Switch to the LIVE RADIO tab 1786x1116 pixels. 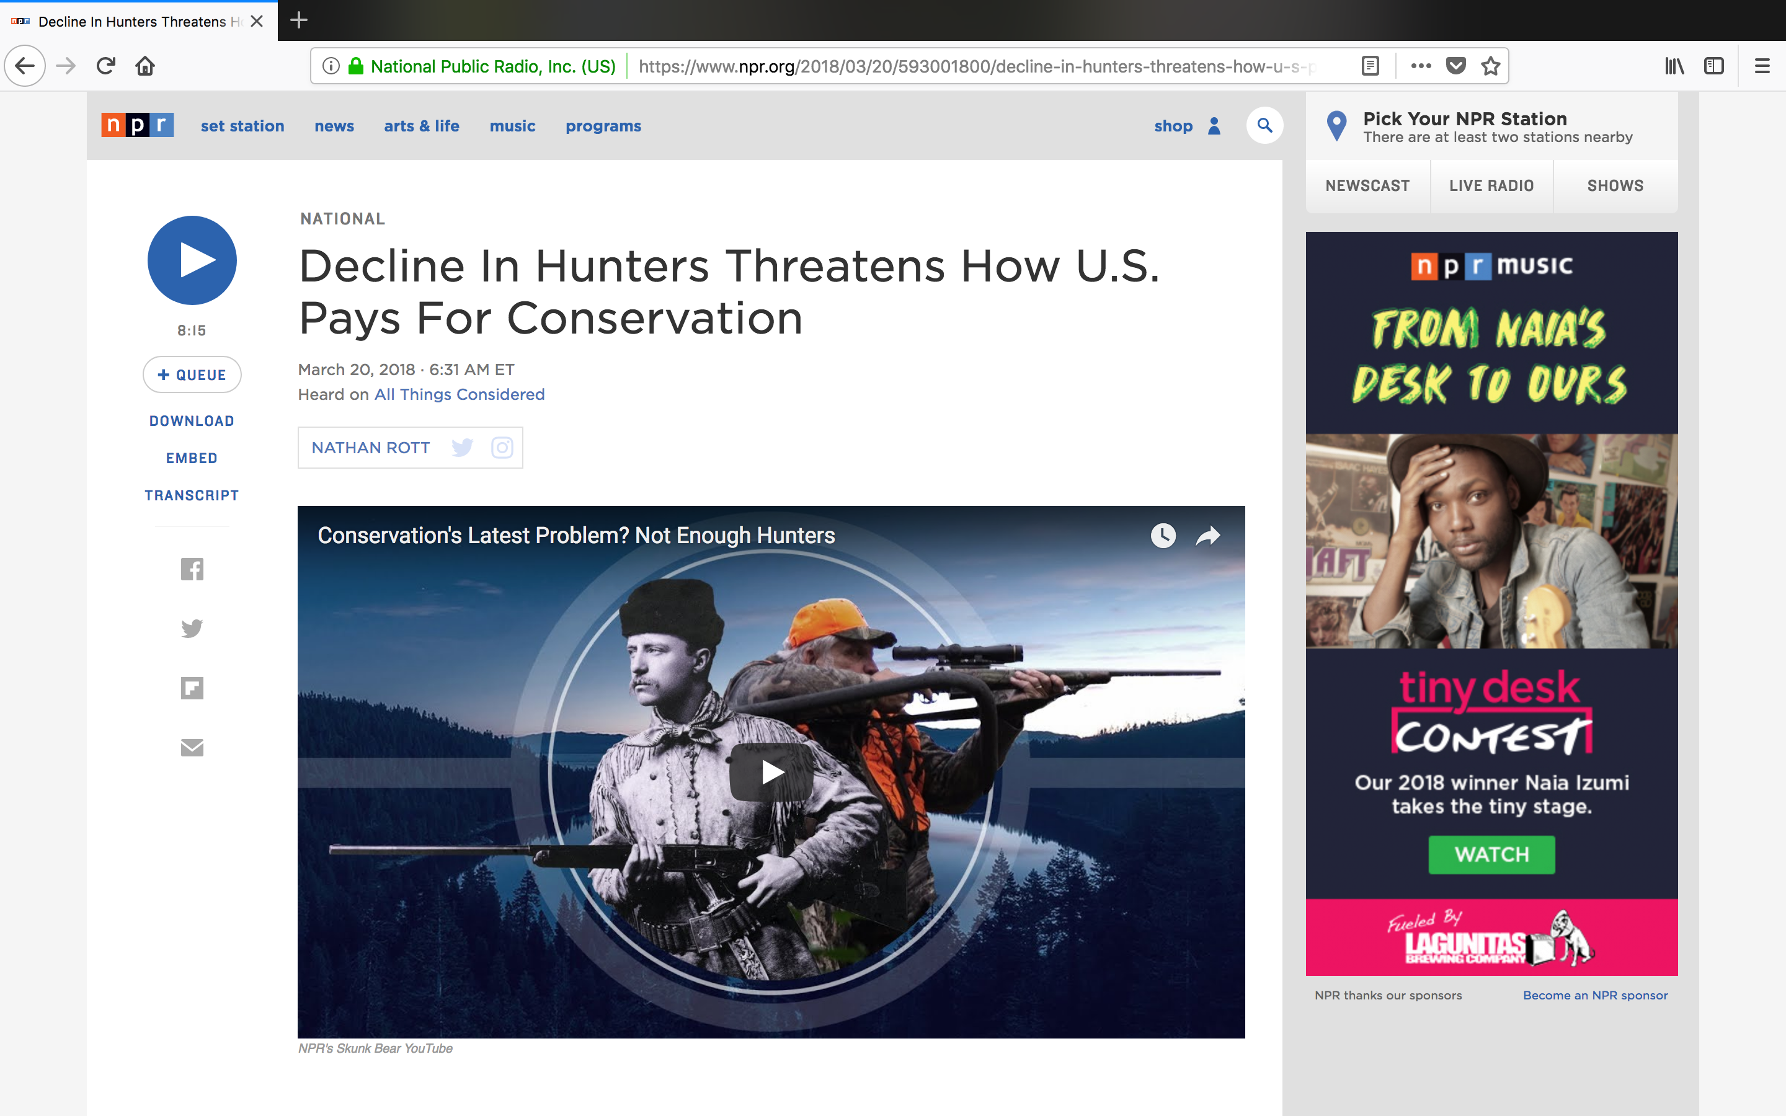point(1491,186)
